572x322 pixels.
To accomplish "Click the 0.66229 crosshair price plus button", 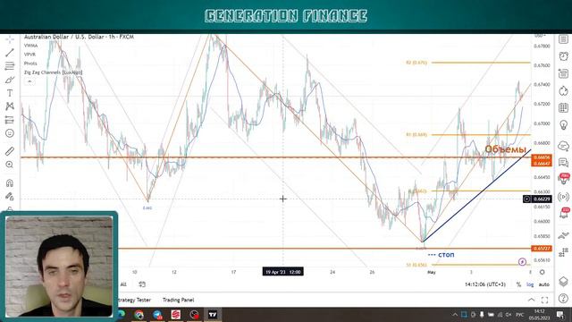I will (526, 199).
